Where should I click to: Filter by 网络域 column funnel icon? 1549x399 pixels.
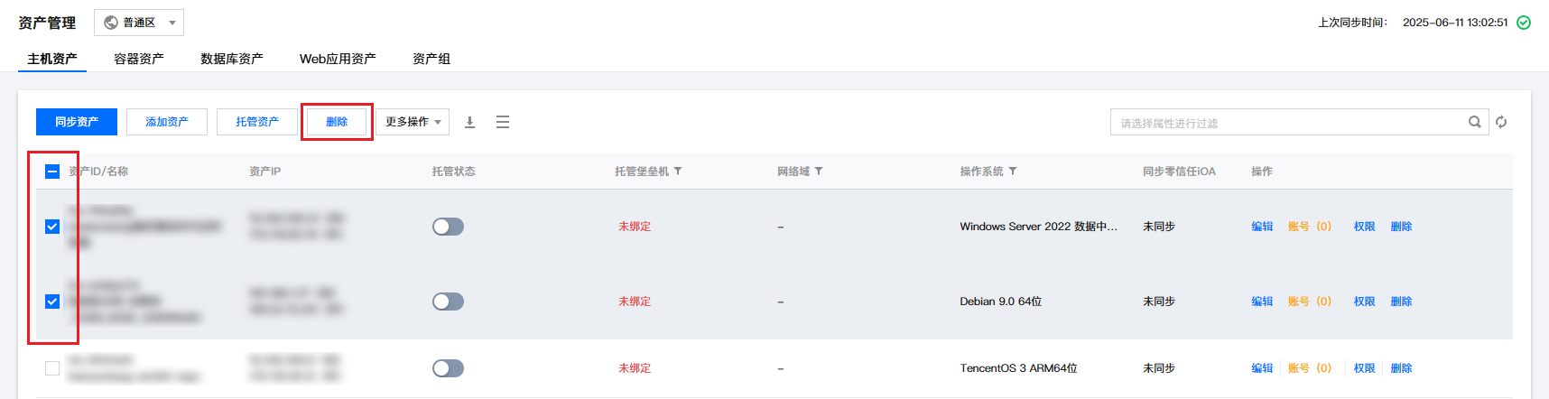[819, 172]
